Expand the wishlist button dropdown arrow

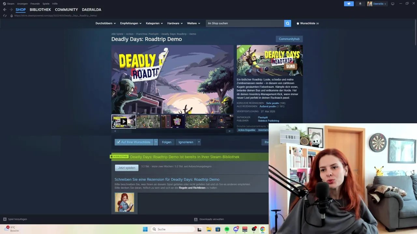[x=156, y=142]
